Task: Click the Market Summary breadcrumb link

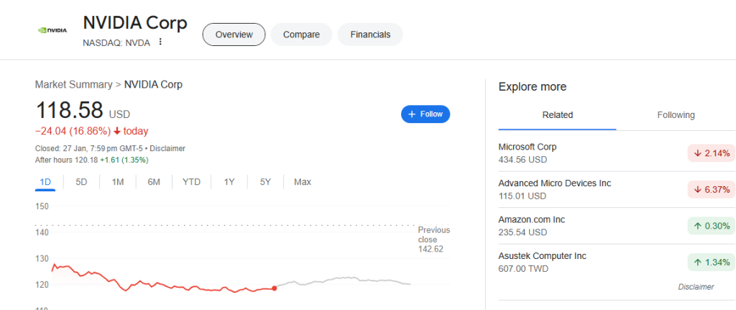Action: pos(74,85)
